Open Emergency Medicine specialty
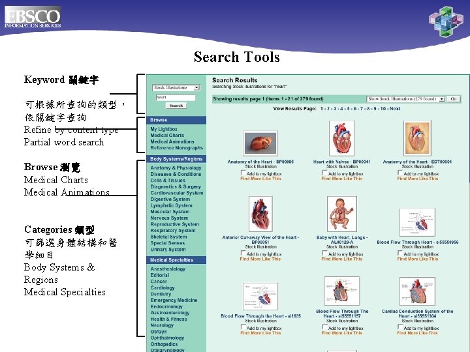 [174, 301]
